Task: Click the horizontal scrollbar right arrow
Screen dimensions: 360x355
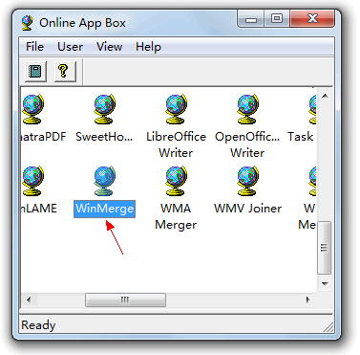Action: [307, 300]
